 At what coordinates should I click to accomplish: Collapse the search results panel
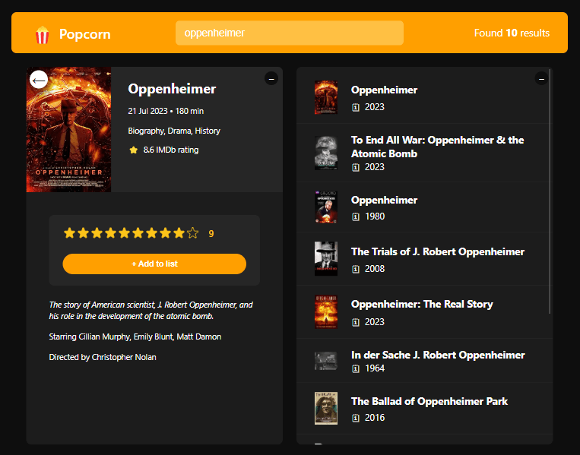click(541, 78)
